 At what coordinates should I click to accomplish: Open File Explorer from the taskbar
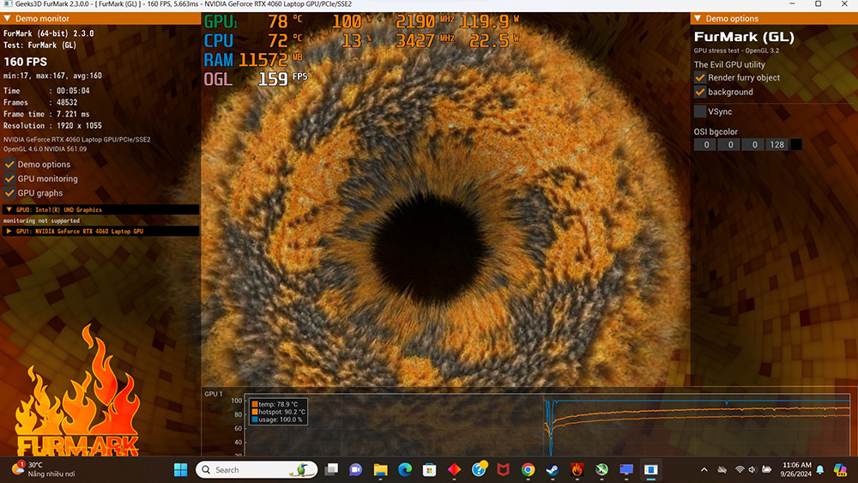coord(380,469)
